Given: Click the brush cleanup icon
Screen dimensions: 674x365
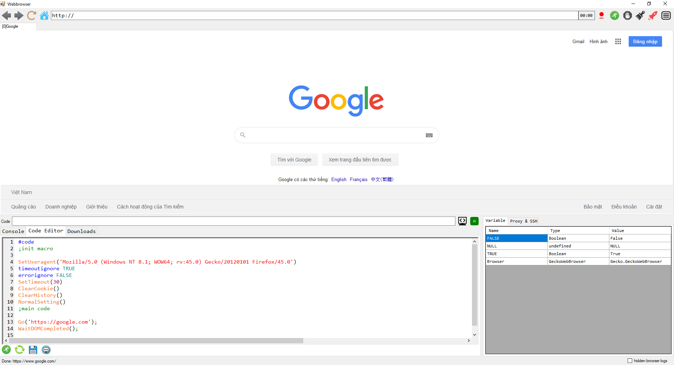Looking at the screenshot, I should (x=640, y=15).
